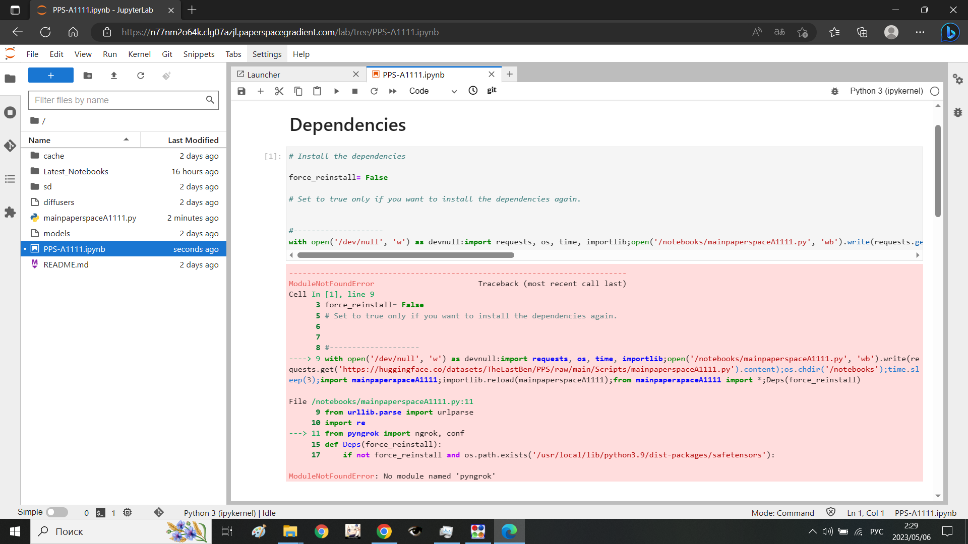Open the Code cell type dropdown
This screenshot has height=544, width=968.
tap(433, 91)
